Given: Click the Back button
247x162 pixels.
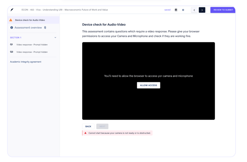Looking at the screenshot, I should 88,127.
